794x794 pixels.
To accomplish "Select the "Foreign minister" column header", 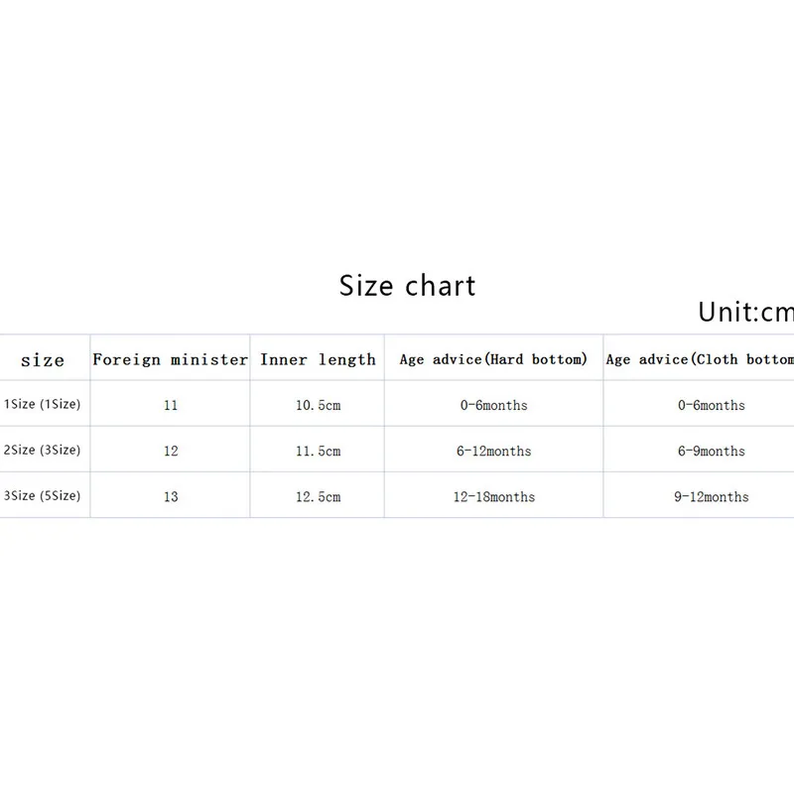I will 170,359.
